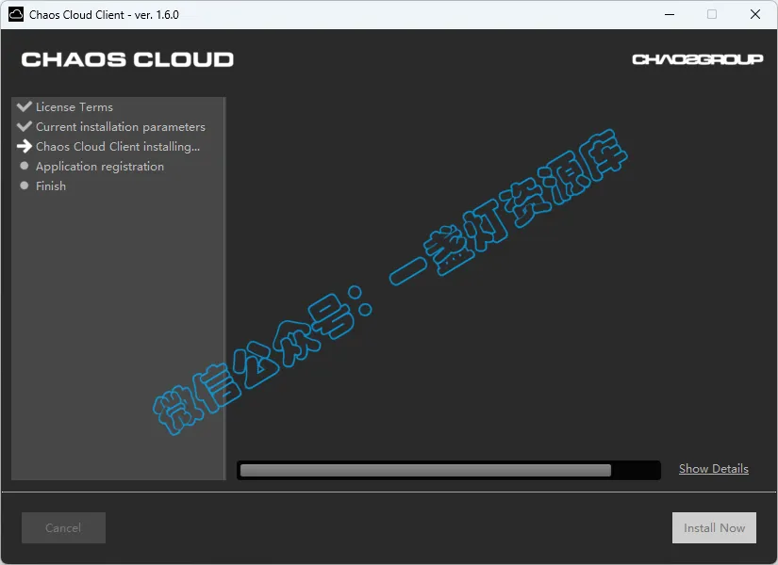Viewport: 778px width, 565px height.
Task: Click the Chaos Cloud title logo
Action: coord(127,59)
